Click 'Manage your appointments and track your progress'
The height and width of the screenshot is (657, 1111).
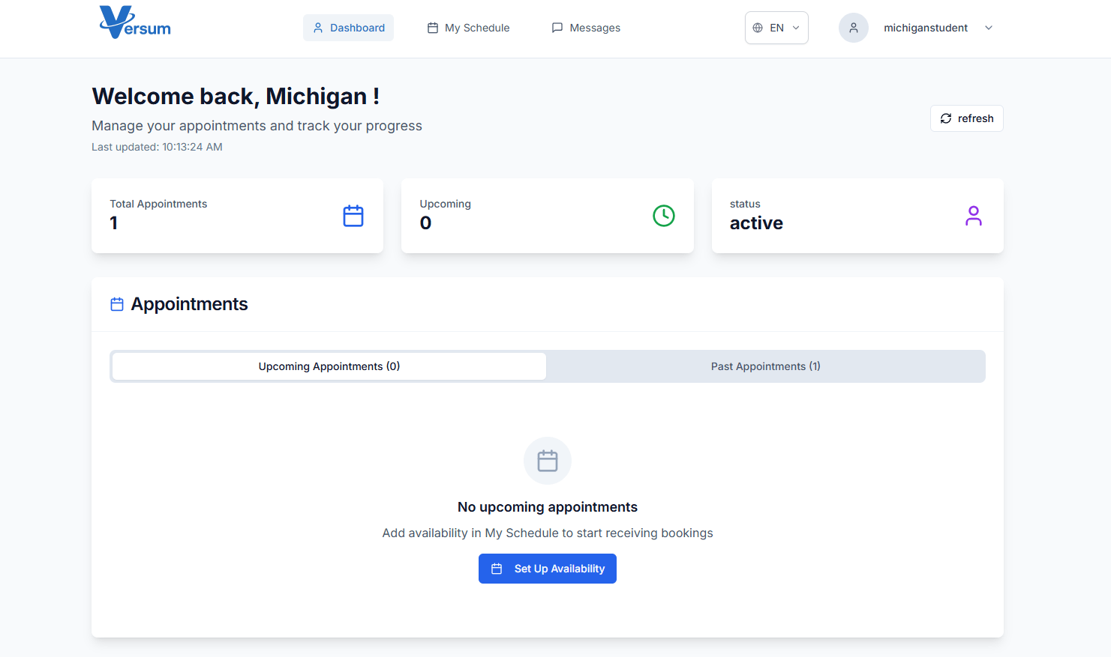(257, 126)
